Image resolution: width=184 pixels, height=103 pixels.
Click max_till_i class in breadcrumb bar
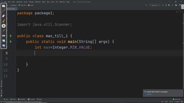(22, 5)
